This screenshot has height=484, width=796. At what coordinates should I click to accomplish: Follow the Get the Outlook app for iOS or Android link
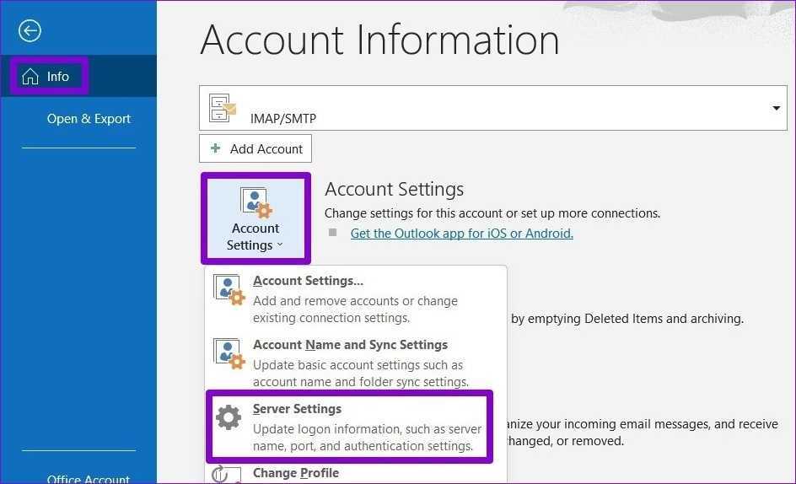(461, 234)
